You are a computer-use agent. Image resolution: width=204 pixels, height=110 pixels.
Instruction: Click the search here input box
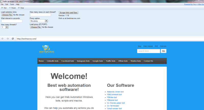149,51
